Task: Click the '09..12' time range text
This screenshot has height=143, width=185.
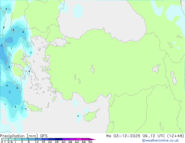Action: click(x=149, y=136)
